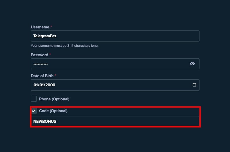Focus the code field showing NEWBONUS
Screen dimensions: 230x152
pos(115,121)
